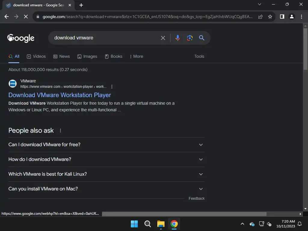The image size is (308, 231).
Task: Click the address bar URL
Action: coord(147,17)
